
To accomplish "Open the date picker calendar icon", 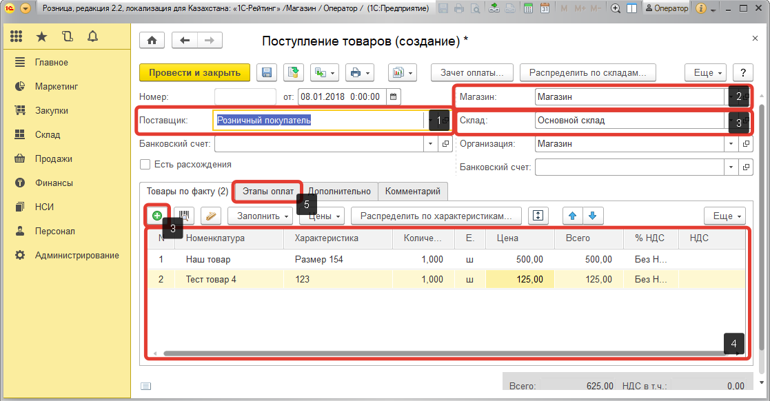I will 393,96.
